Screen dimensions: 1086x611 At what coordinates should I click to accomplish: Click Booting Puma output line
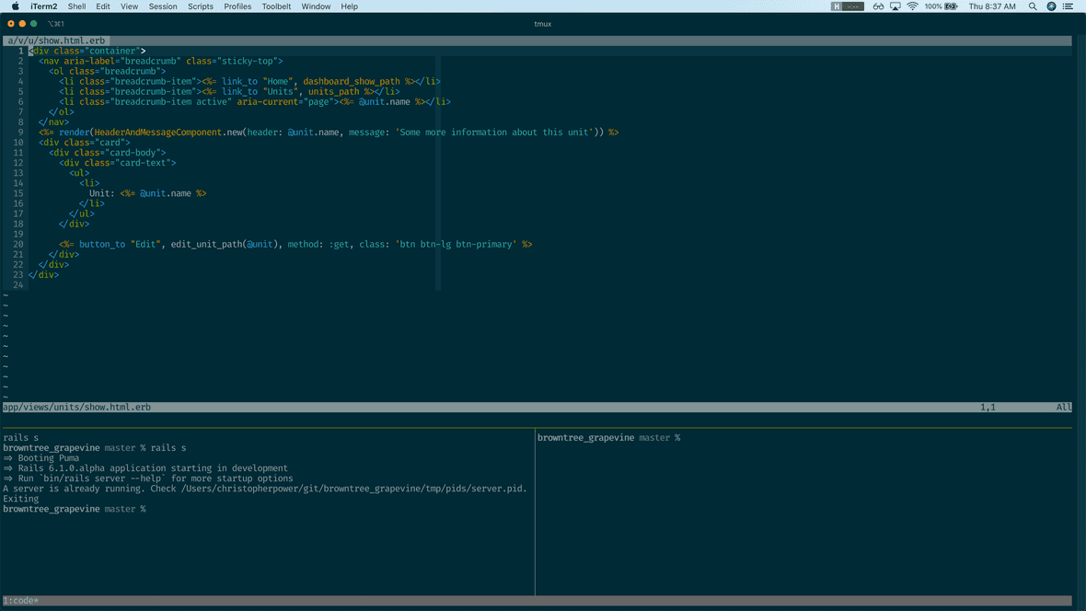(x=40, y=458)
